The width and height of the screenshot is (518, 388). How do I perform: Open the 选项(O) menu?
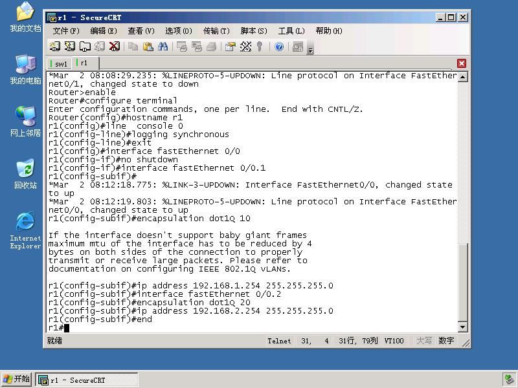[179, 31]
